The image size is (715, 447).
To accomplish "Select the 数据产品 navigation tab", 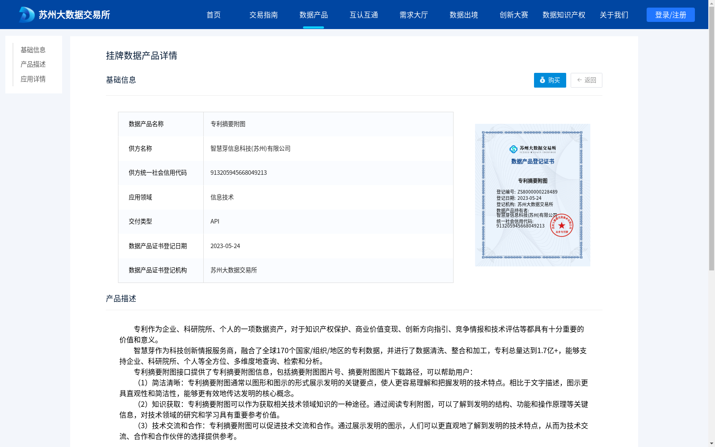I will (314, 15).
